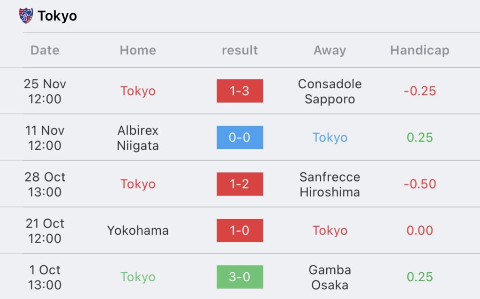Open the Yokohama home team

[138, 230]
